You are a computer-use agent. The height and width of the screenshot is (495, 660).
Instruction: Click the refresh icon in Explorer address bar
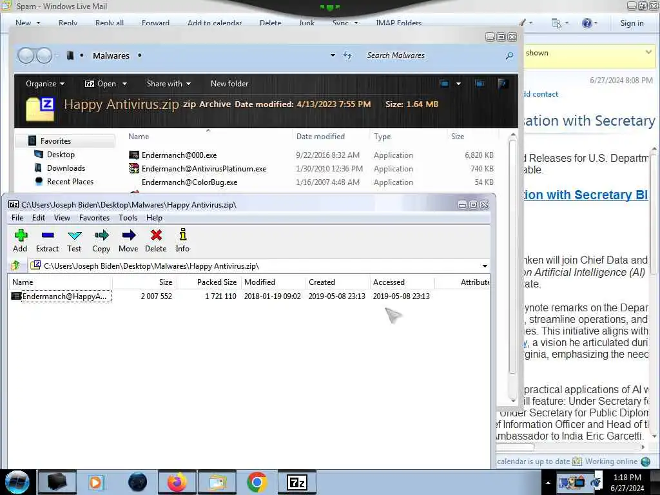coord(347,55)
